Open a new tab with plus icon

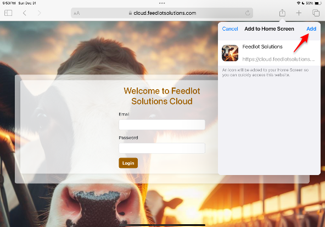(x=299, y=13)
